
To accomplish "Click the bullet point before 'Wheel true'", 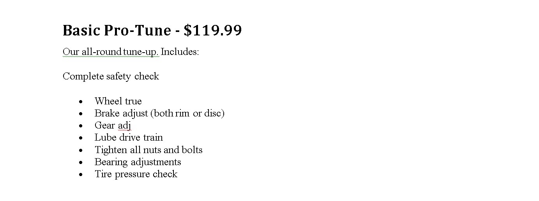I will click(x=81, y=102).
